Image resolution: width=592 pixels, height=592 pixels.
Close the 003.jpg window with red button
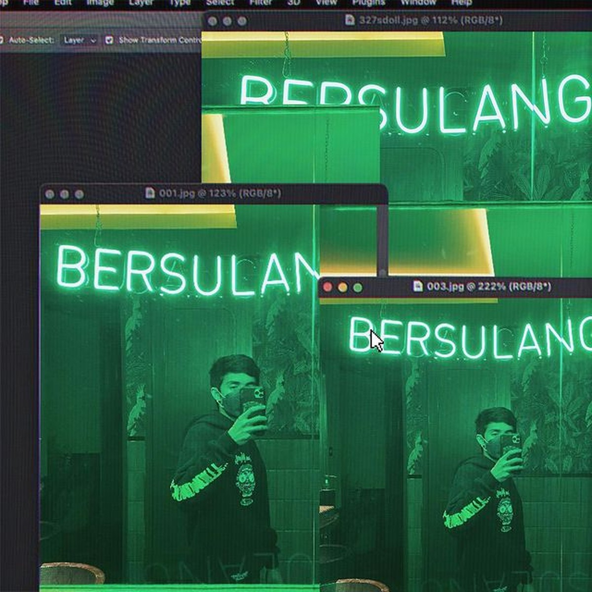pyautogui.click(x=328, y=287)
